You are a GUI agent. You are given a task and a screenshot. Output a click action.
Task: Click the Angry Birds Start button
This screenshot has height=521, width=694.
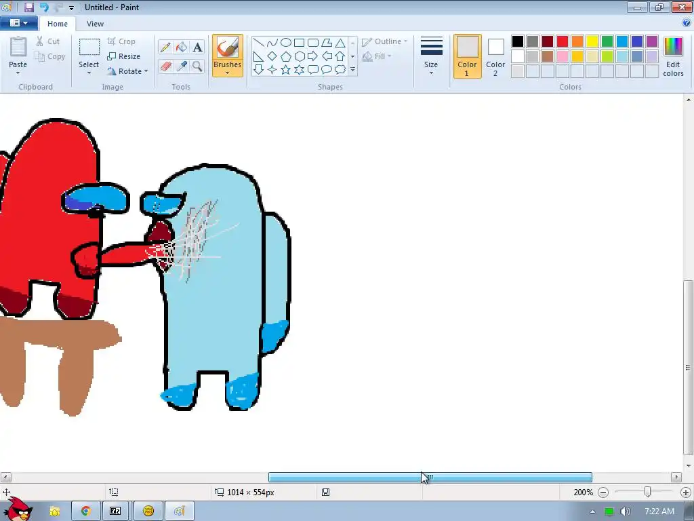coord(18,509)
